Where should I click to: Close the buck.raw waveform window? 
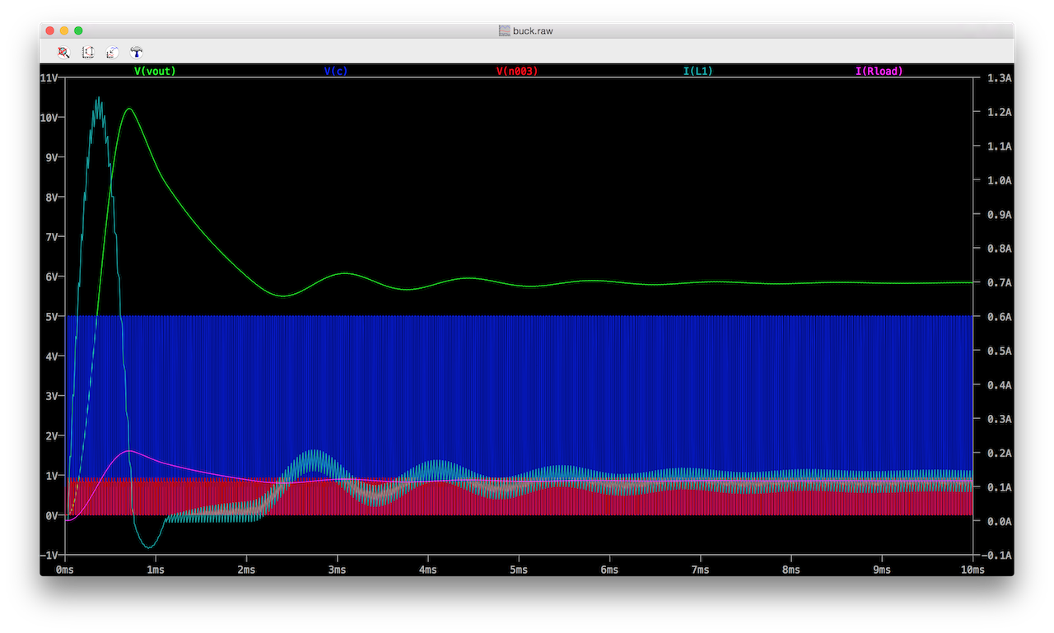(50, 30)
